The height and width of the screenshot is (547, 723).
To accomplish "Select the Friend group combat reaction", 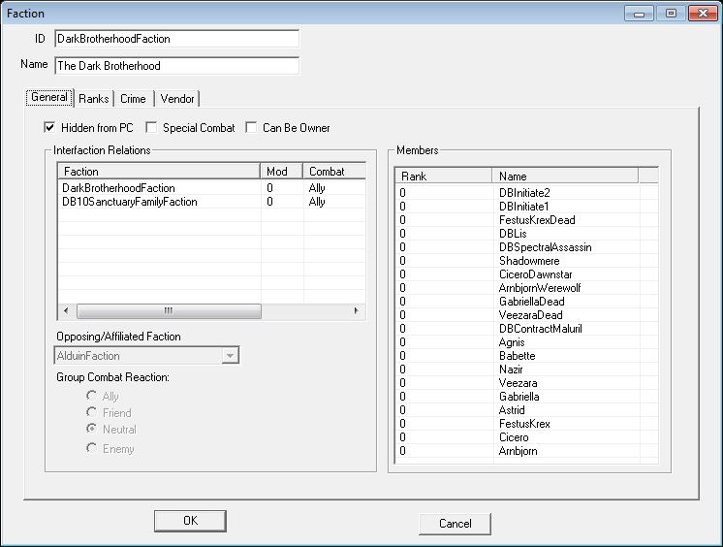I will pyautogui.click(x=92, y=412).
